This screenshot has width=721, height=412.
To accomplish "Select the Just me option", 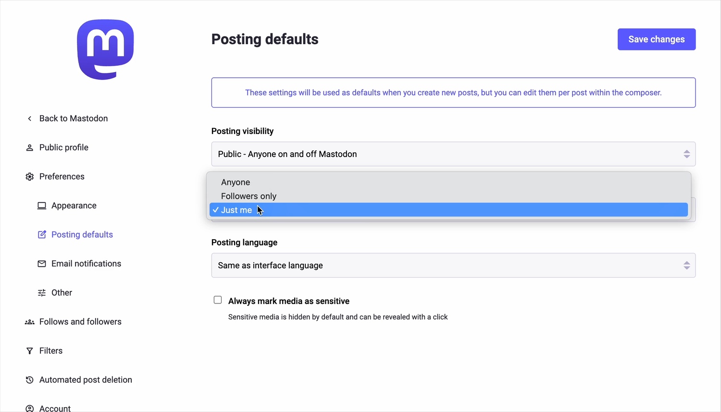I will click(236, 210).
